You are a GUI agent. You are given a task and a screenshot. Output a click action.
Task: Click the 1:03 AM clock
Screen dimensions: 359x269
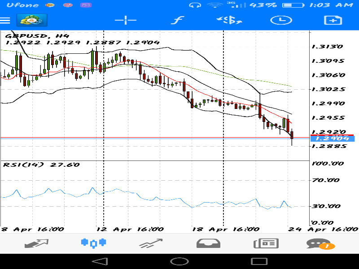coord(331,5)
